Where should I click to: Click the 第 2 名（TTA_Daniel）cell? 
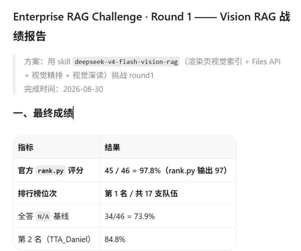pyautogui.click(x=57, y=239)
